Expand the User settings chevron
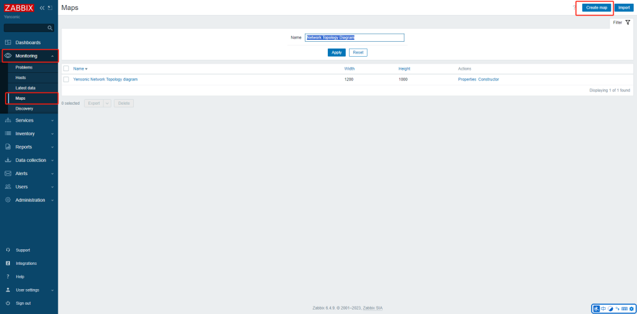This screenshot has height=314, width=637. (52, 290)
